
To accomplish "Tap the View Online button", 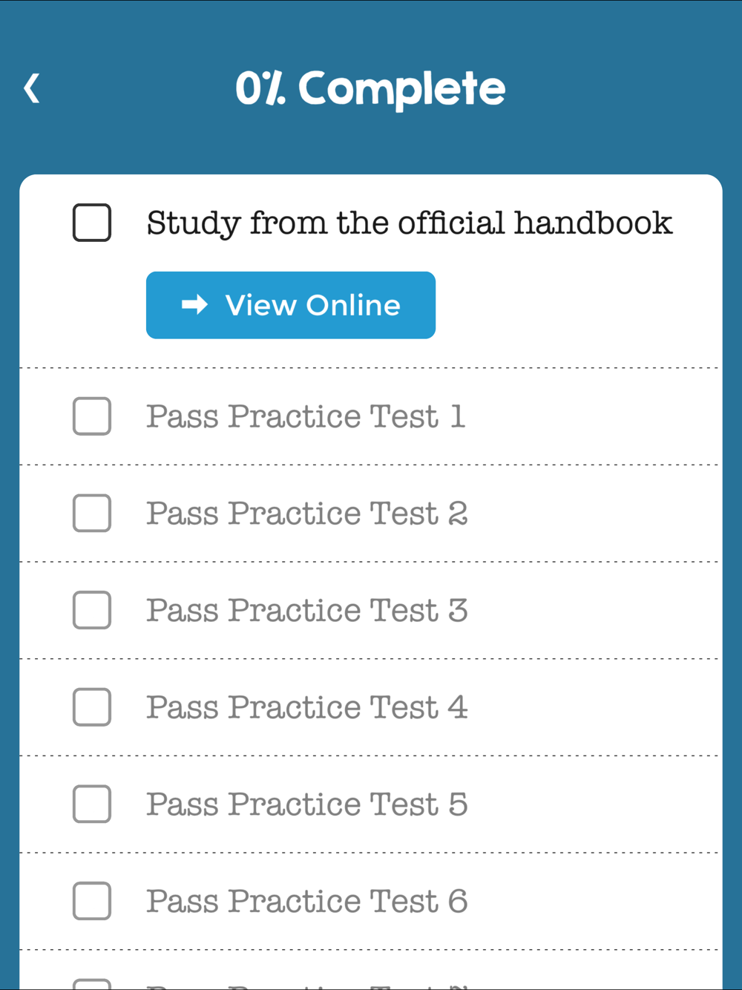I will 291,305.
